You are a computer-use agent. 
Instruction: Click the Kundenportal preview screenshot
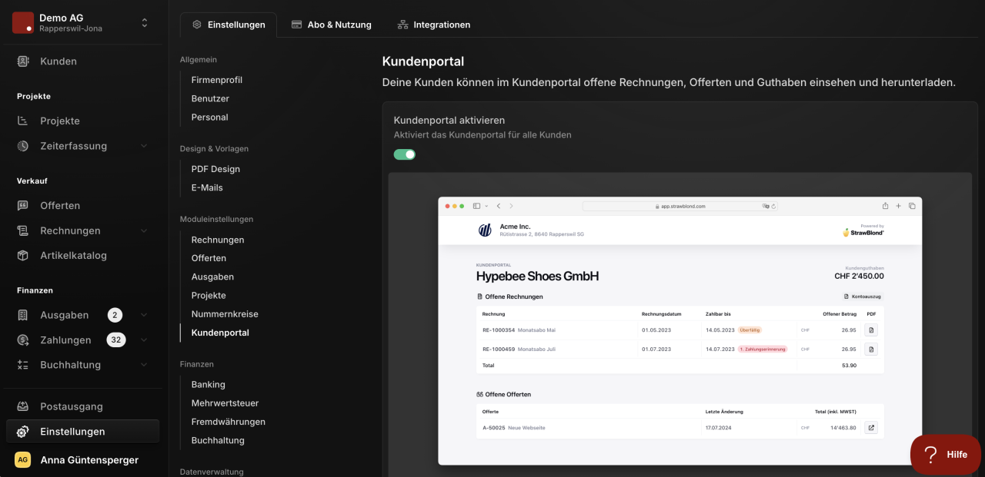coord(680,331)
